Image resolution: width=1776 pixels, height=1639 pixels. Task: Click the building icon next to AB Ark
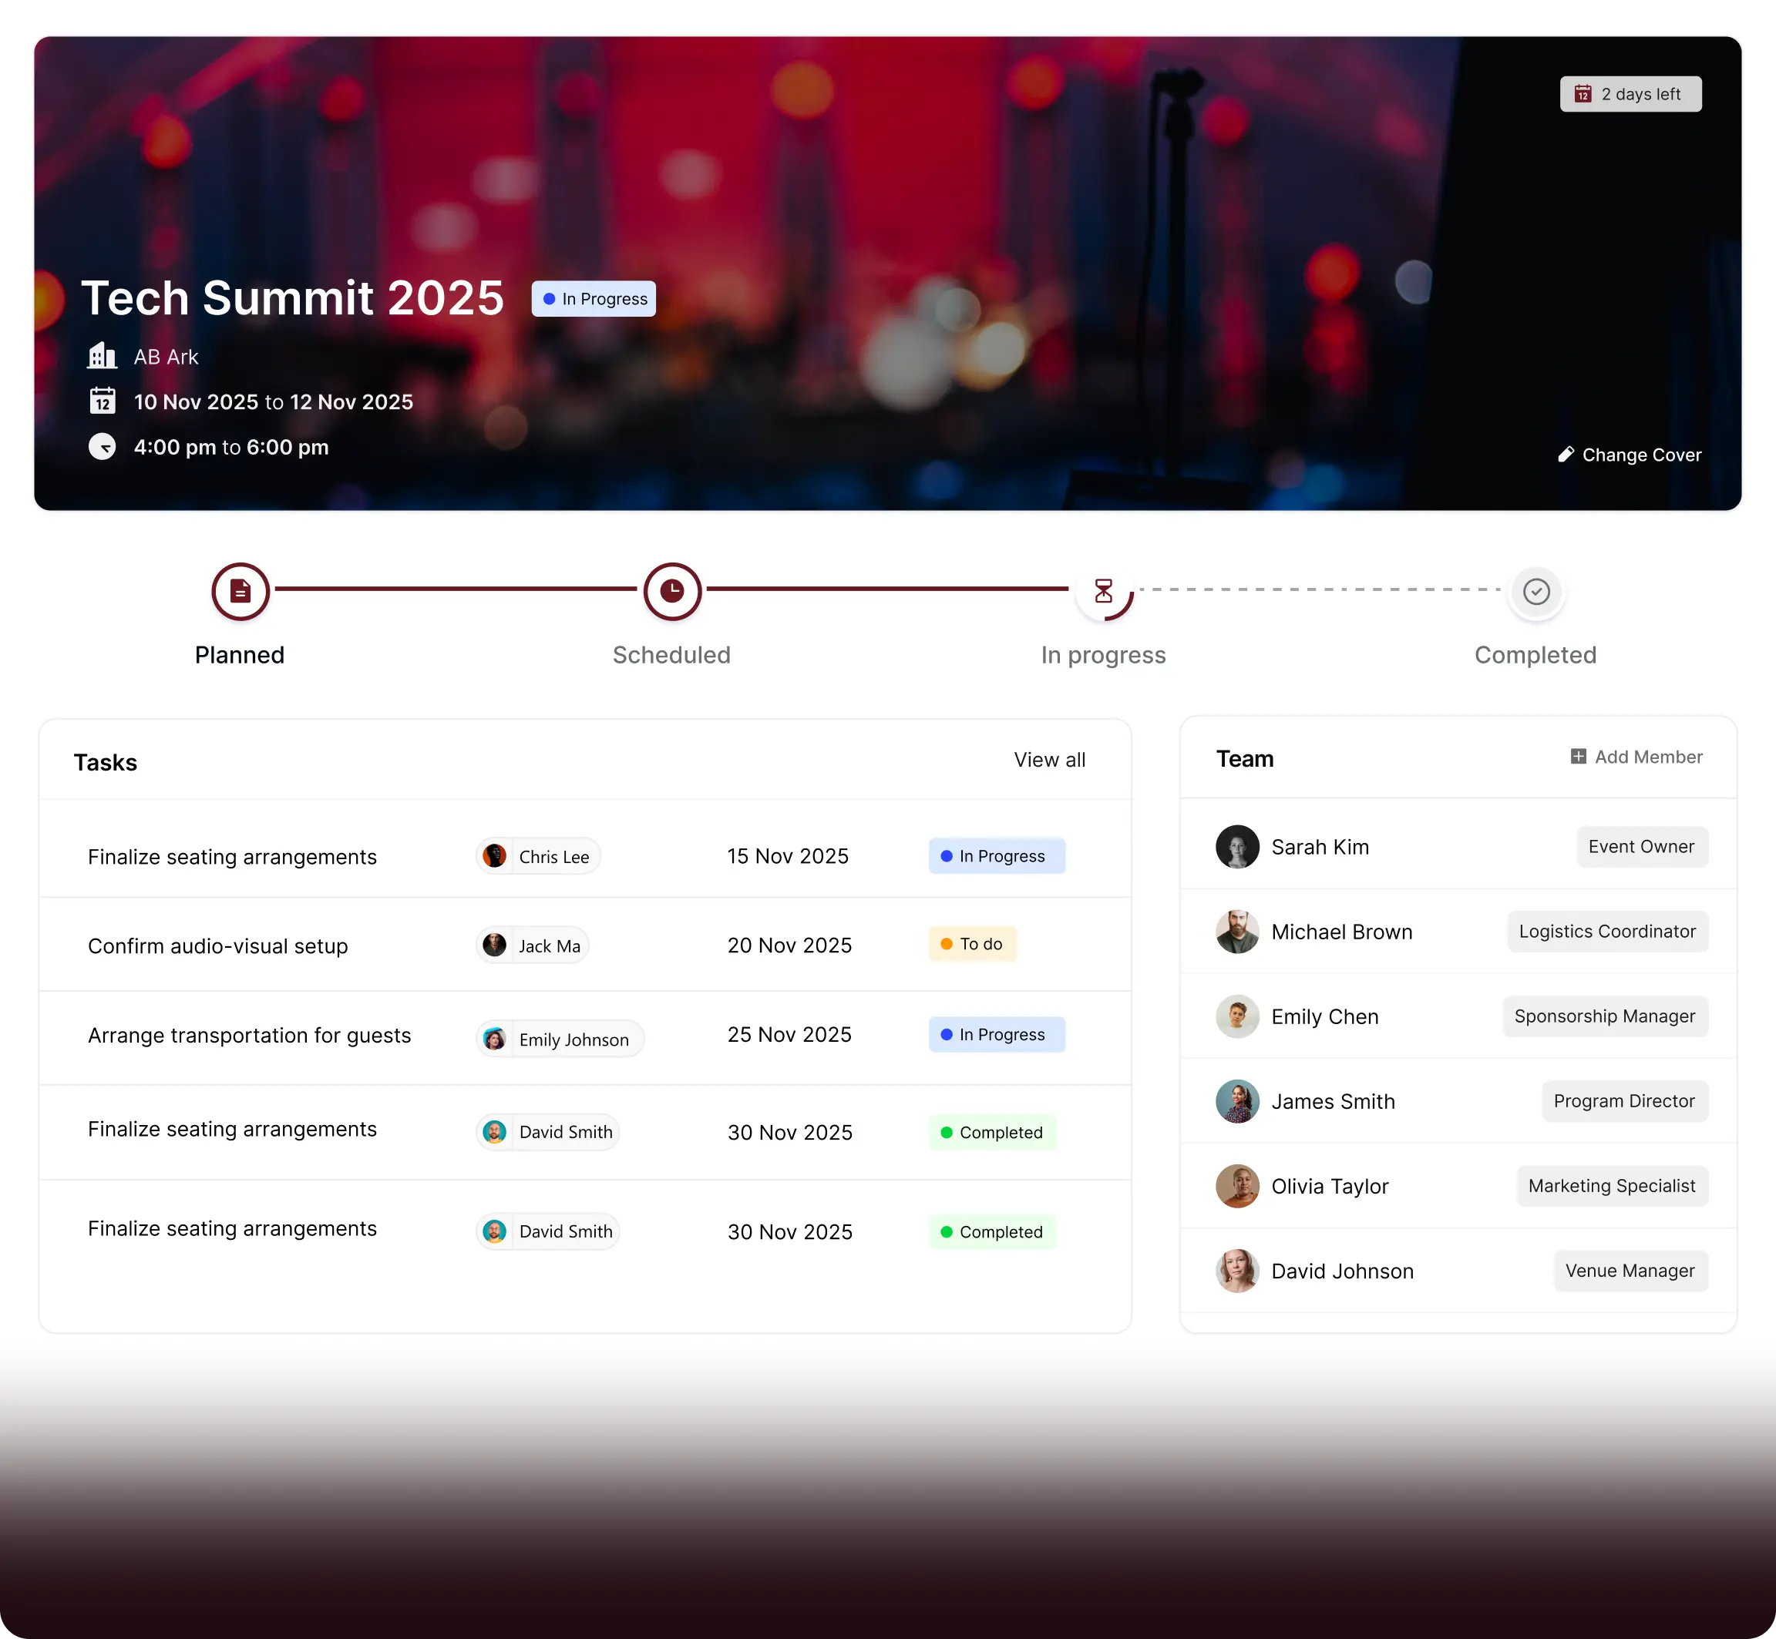[102, 356]
